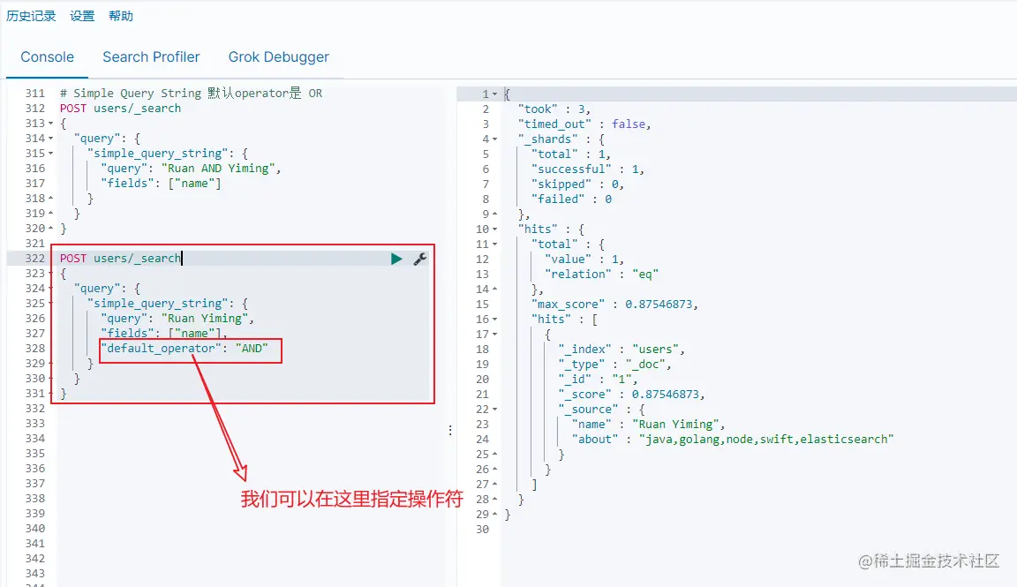Screen dimensions: 1017x587
Task: Click "value" : 1 on response line 12
Action: [584, 259]
